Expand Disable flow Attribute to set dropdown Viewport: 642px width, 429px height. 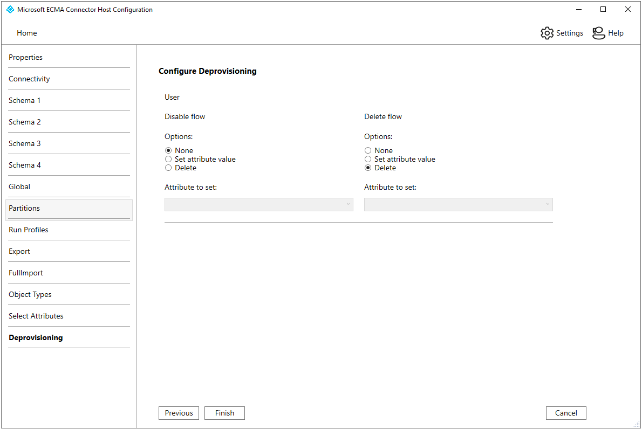[259, 204]
